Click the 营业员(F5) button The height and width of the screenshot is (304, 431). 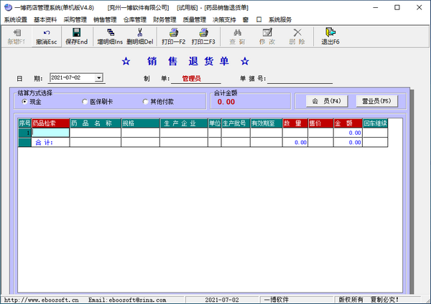[376, 101]
